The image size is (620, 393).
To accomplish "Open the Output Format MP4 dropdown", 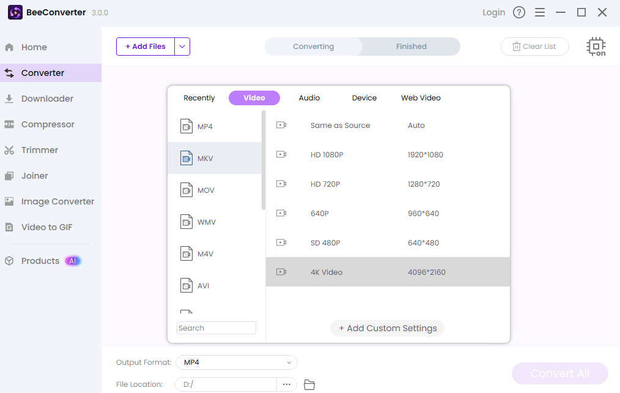I will (237, 362).
